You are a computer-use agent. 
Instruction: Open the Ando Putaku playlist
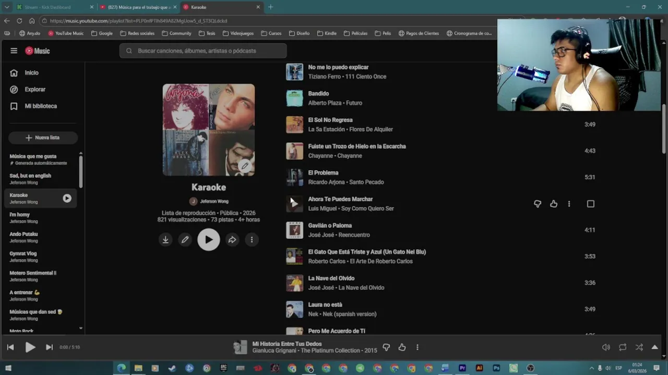tap(24, 237)
